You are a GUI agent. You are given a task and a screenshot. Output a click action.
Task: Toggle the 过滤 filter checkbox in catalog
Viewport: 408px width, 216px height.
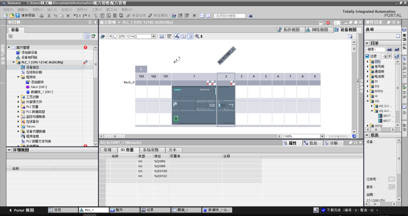tap(367, 56)
